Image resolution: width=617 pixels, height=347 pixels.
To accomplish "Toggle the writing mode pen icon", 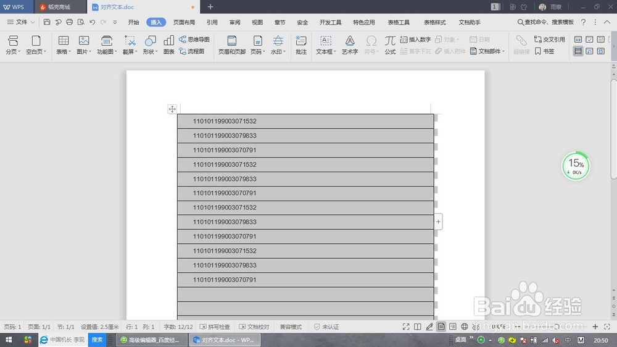I will pos(429,327).
